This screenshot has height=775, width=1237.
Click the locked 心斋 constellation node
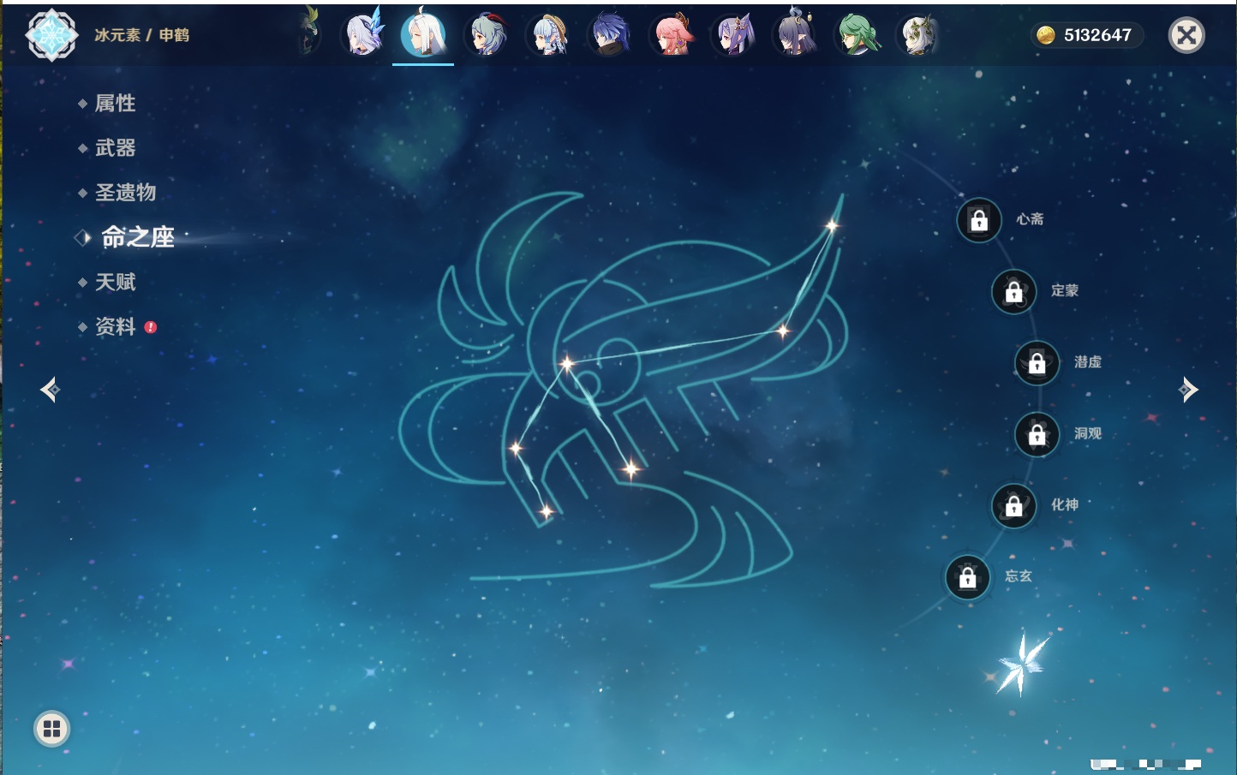point(979,220)
